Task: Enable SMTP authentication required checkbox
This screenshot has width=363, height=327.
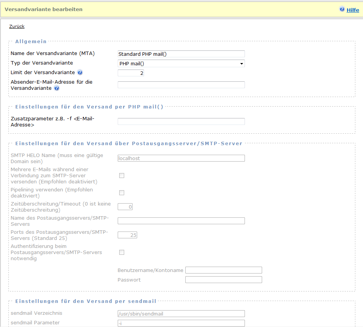Action: [122, 253]
